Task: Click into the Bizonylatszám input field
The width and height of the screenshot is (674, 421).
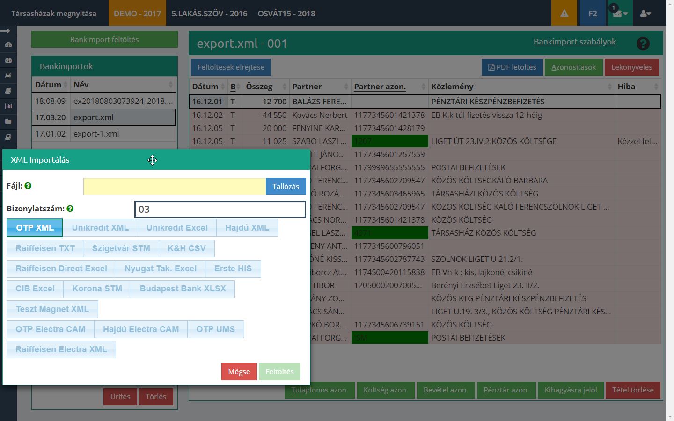Action: [220, 209]
